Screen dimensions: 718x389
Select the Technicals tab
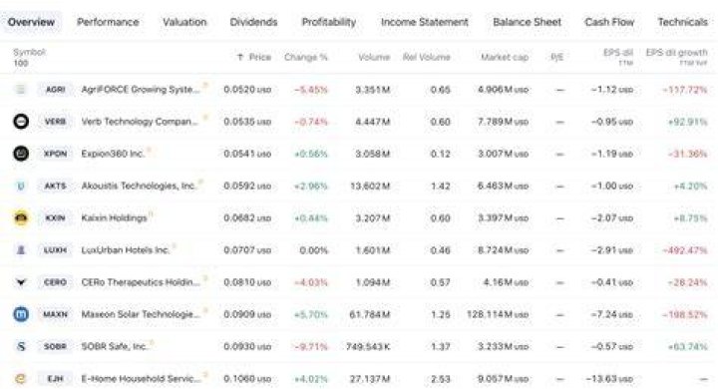tap(683, 22)
